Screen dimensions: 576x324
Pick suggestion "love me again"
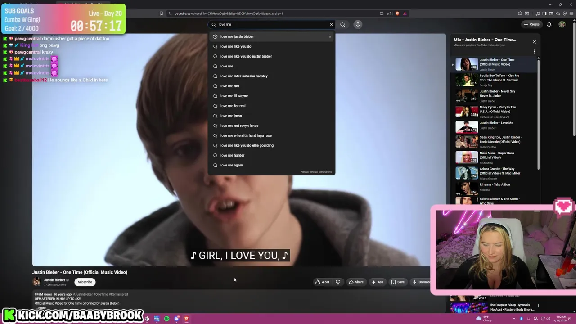271,165
